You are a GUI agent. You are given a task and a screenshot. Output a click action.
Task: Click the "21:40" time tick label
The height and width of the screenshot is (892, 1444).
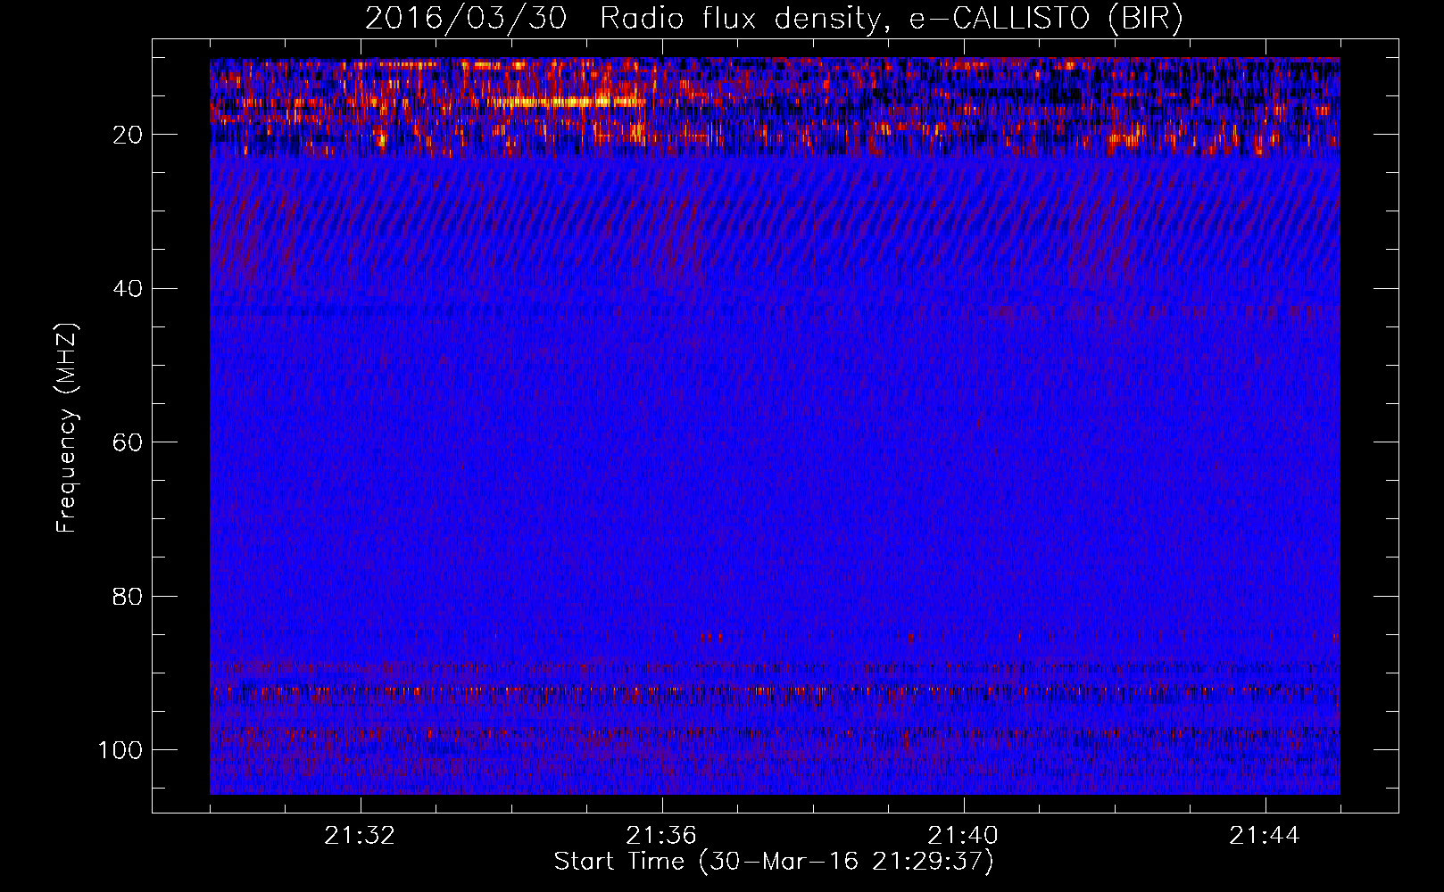pos(963,836)
